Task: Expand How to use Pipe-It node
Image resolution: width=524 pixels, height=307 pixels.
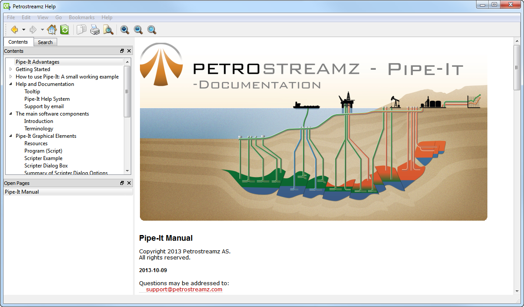Action: 11,77
